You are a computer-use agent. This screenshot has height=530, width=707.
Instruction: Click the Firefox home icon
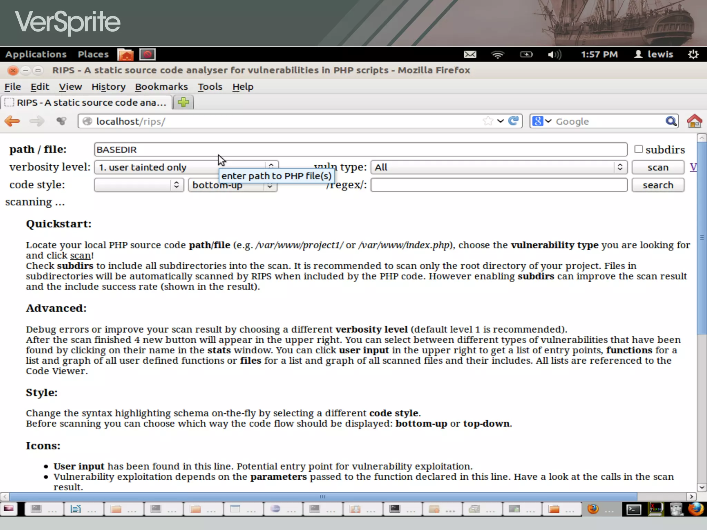pyautogui.click(x=694, y=121)
